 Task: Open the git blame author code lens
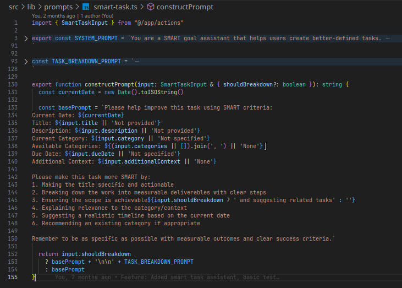pos(73,16)
